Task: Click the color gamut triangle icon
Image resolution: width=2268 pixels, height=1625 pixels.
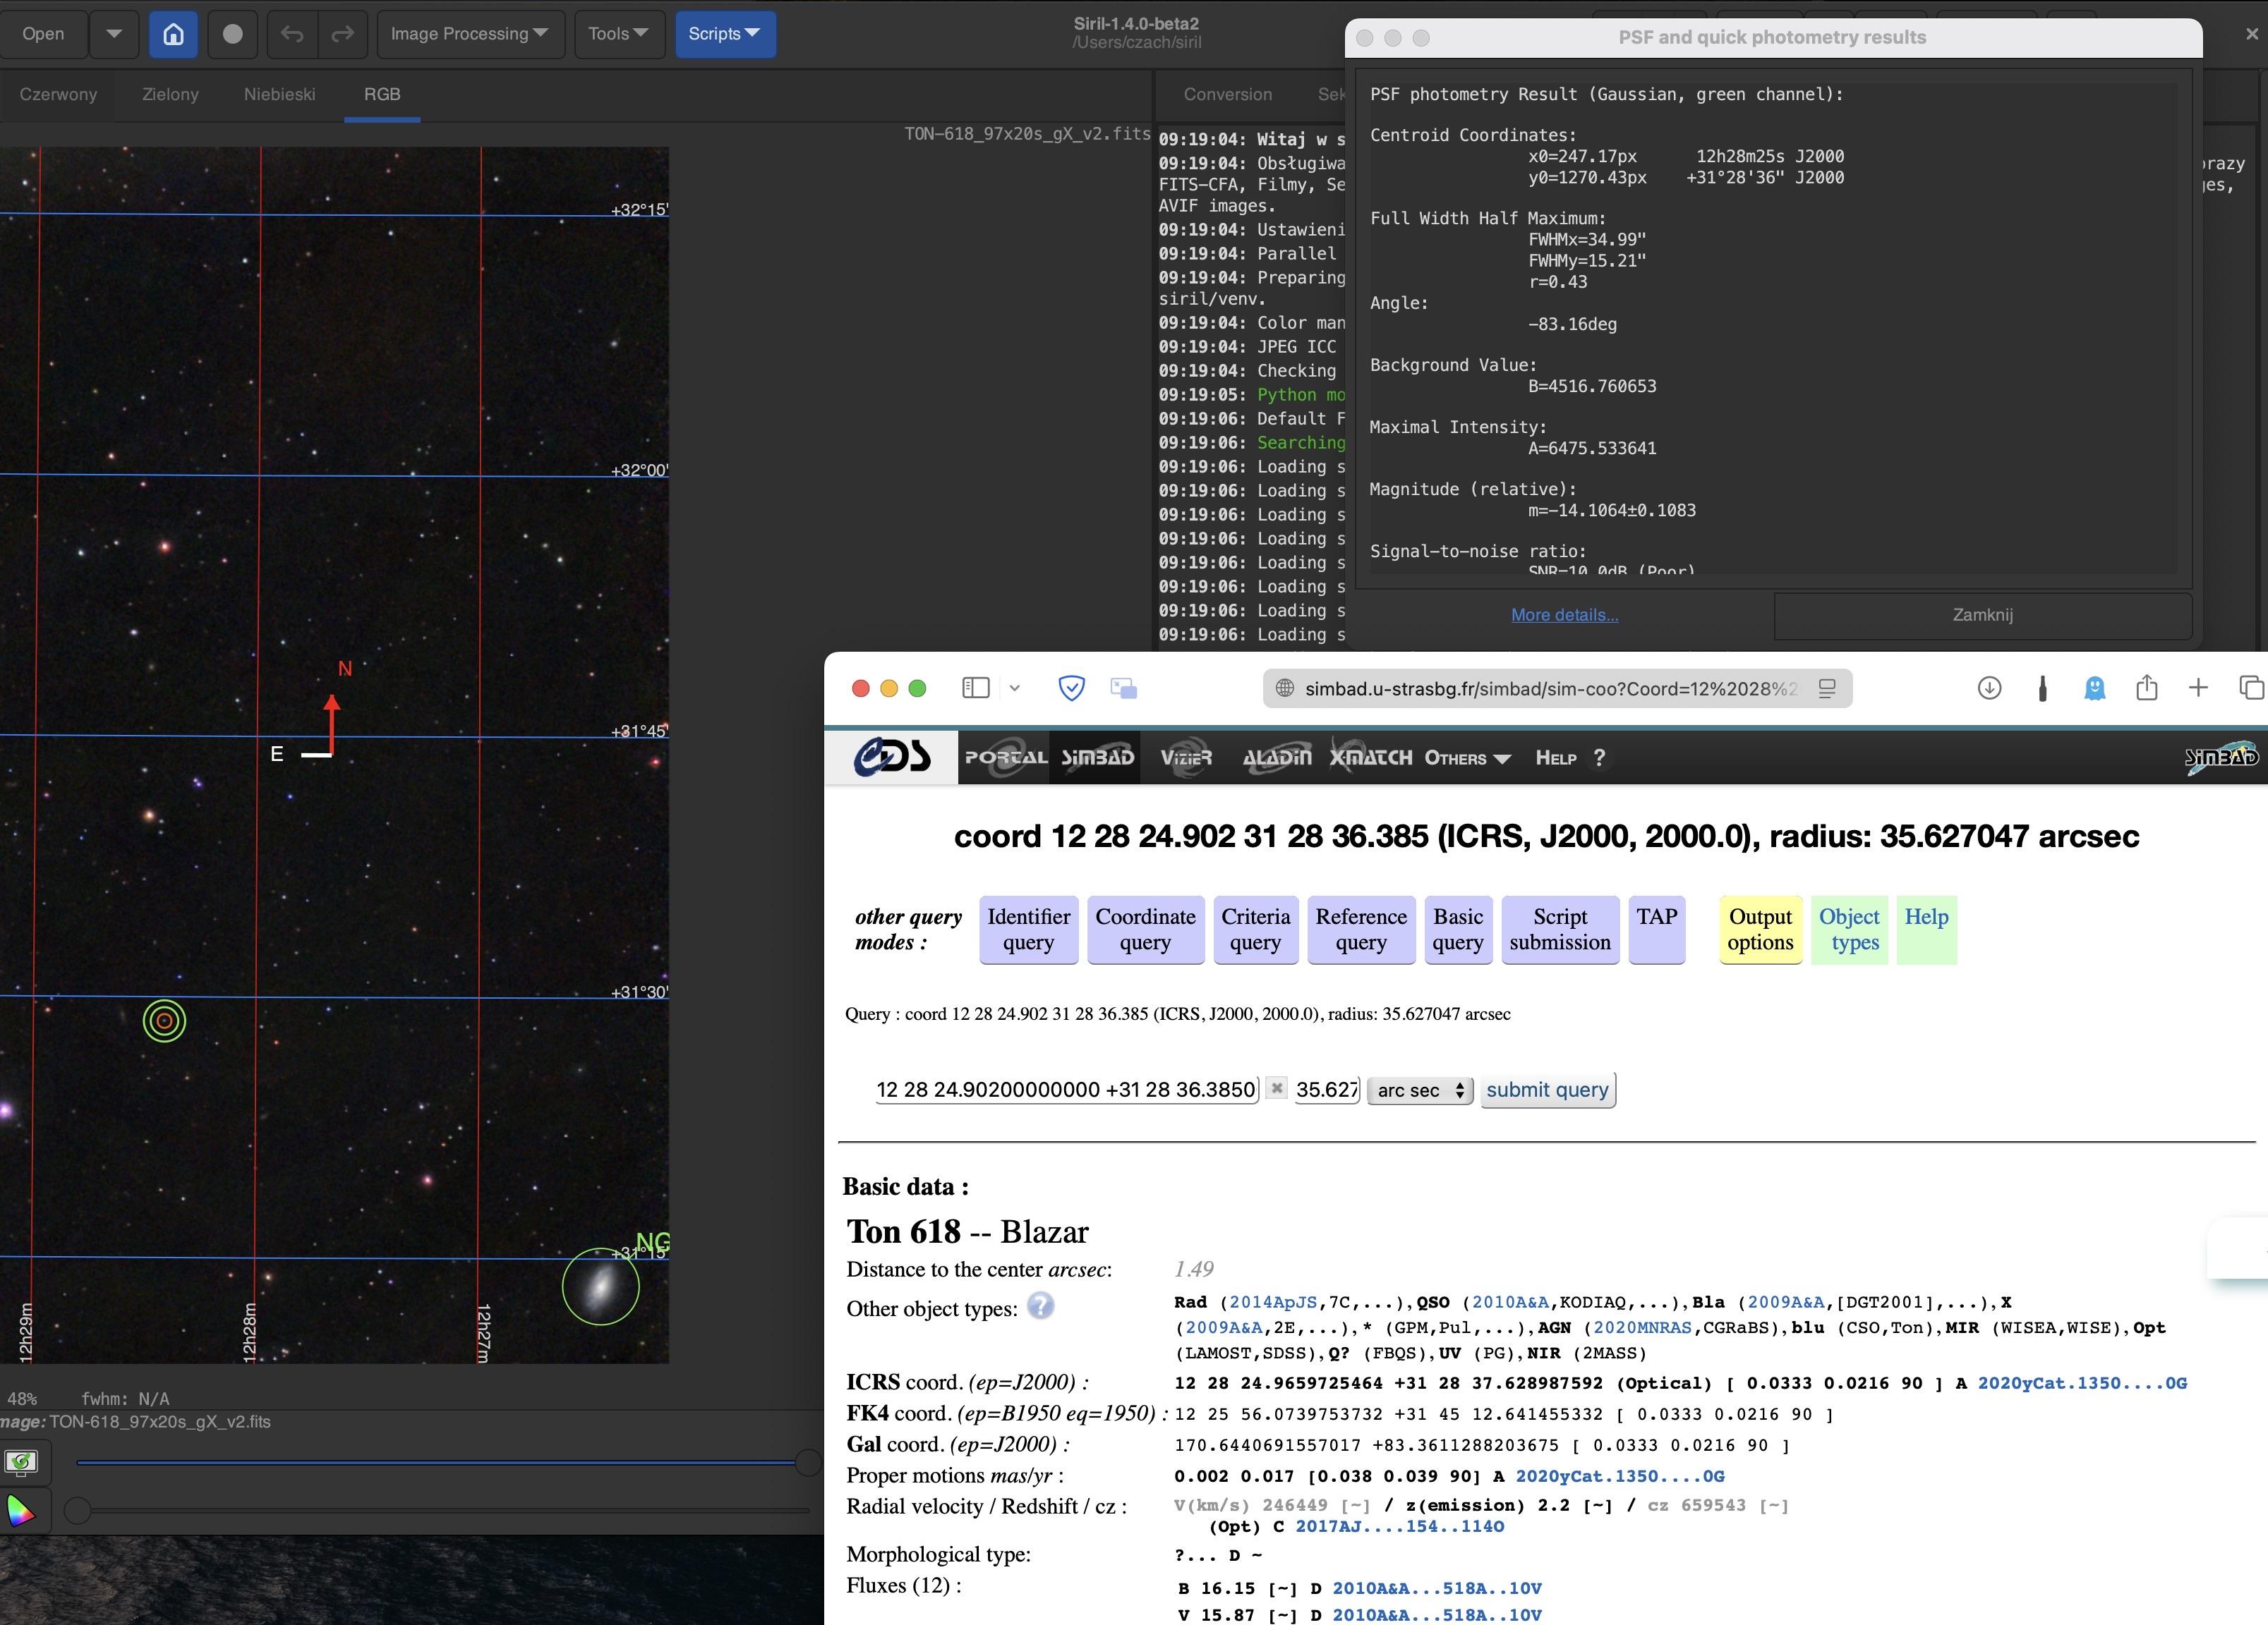Action: [x=20, y=1510]
